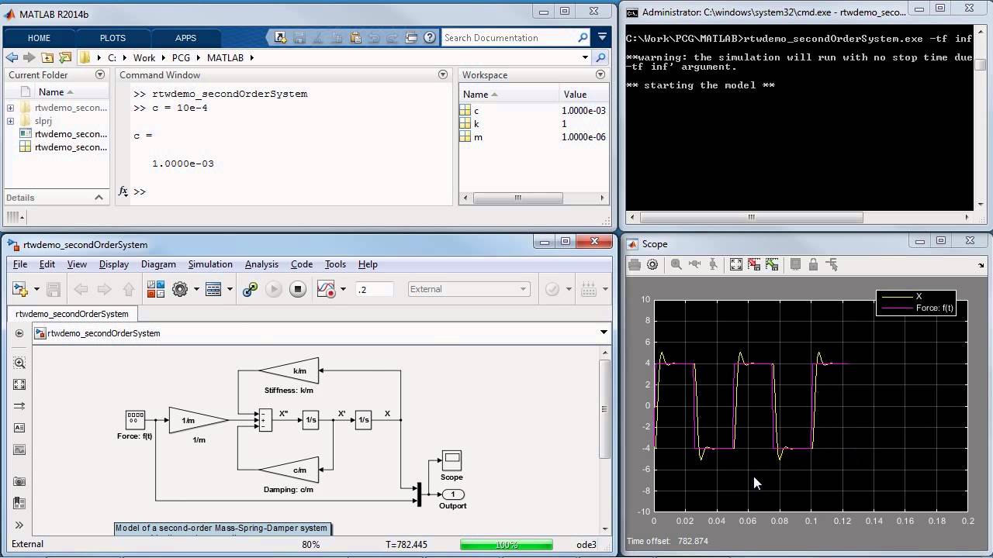
Task: Select the Scope signal selector icon
Action: pyautogui.click(x=832, y=264)
